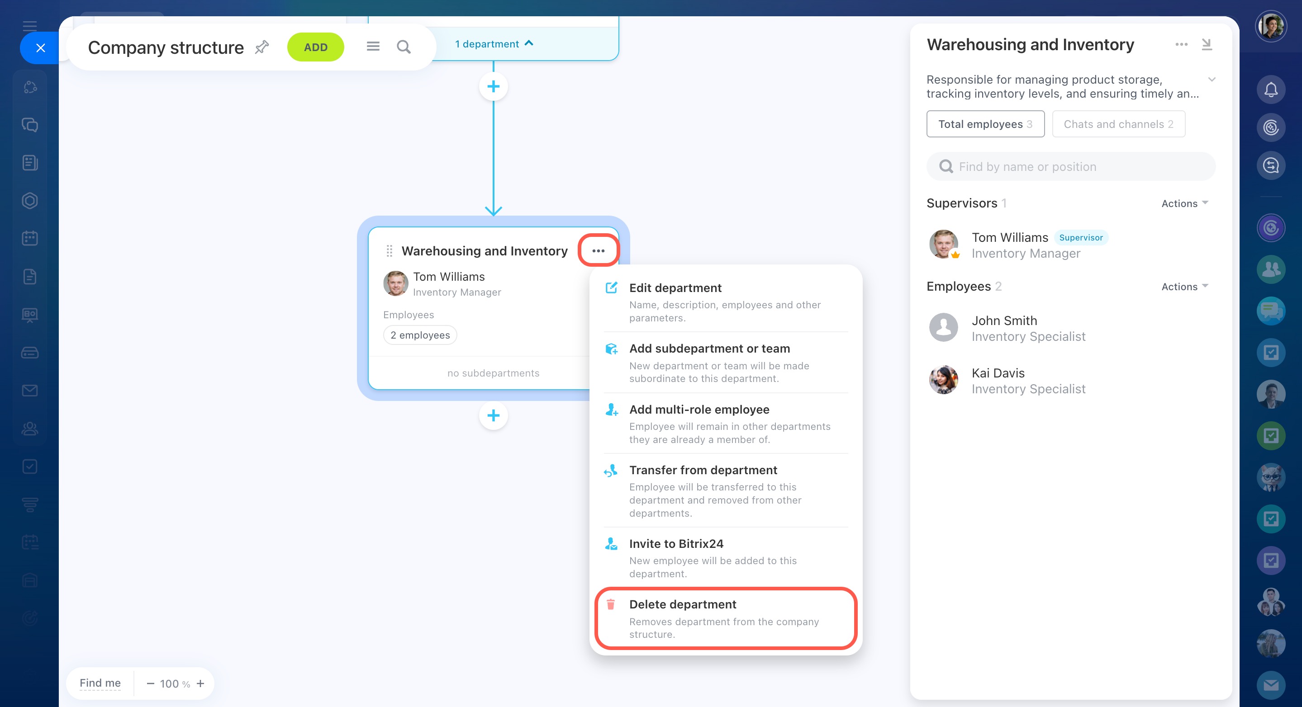
Task: Open the cat avatar chat in right bar
Action: [x=1271, y=477]
